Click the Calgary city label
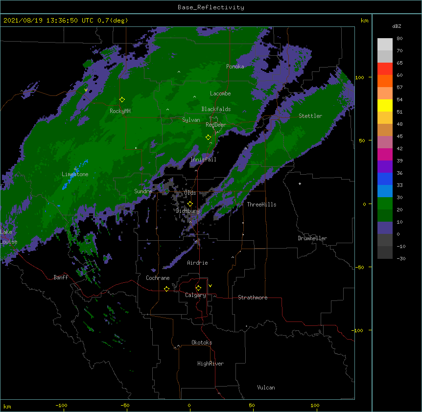 (x=196, y=295)
